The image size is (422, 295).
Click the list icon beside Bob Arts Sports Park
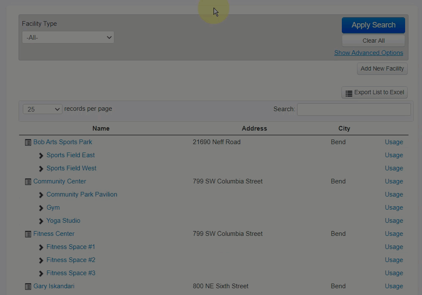pyautogui.click(x=28, y=142)
